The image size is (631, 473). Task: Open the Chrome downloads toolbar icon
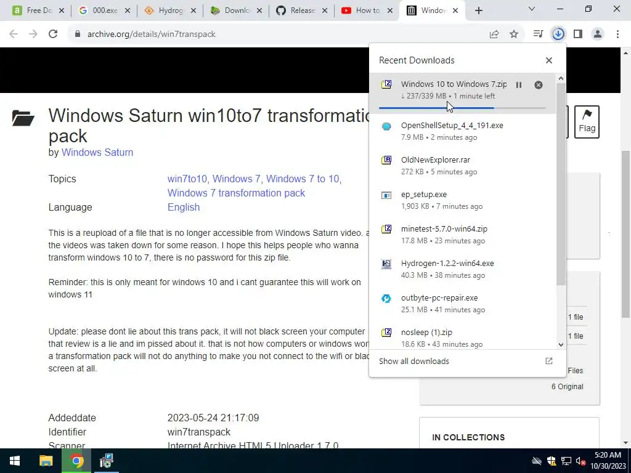(558, 34)
